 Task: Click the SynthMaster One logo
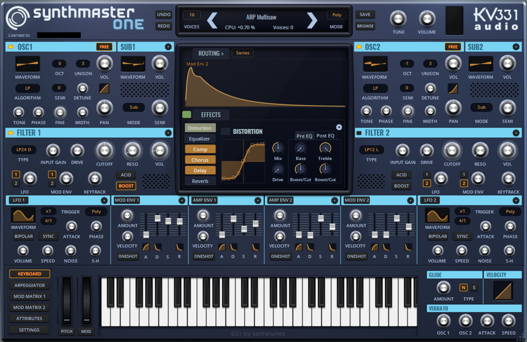[76, 18]
